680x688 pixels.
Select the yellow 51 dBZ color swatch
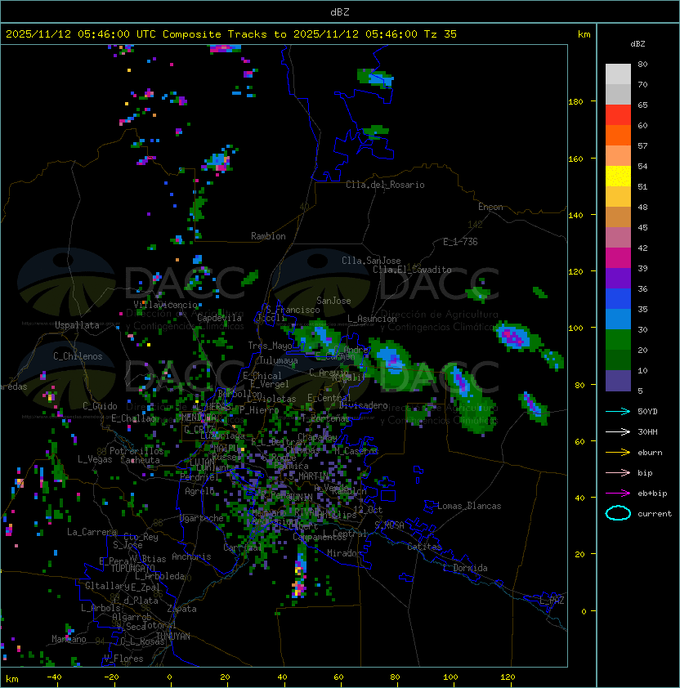(x=618, y=176)
